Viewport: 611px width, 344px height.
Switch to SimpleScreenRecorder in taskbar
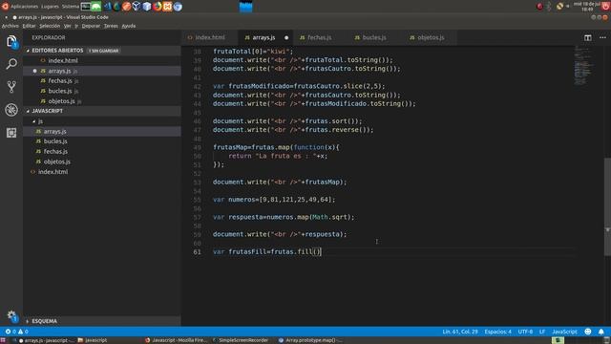[241, 340]
